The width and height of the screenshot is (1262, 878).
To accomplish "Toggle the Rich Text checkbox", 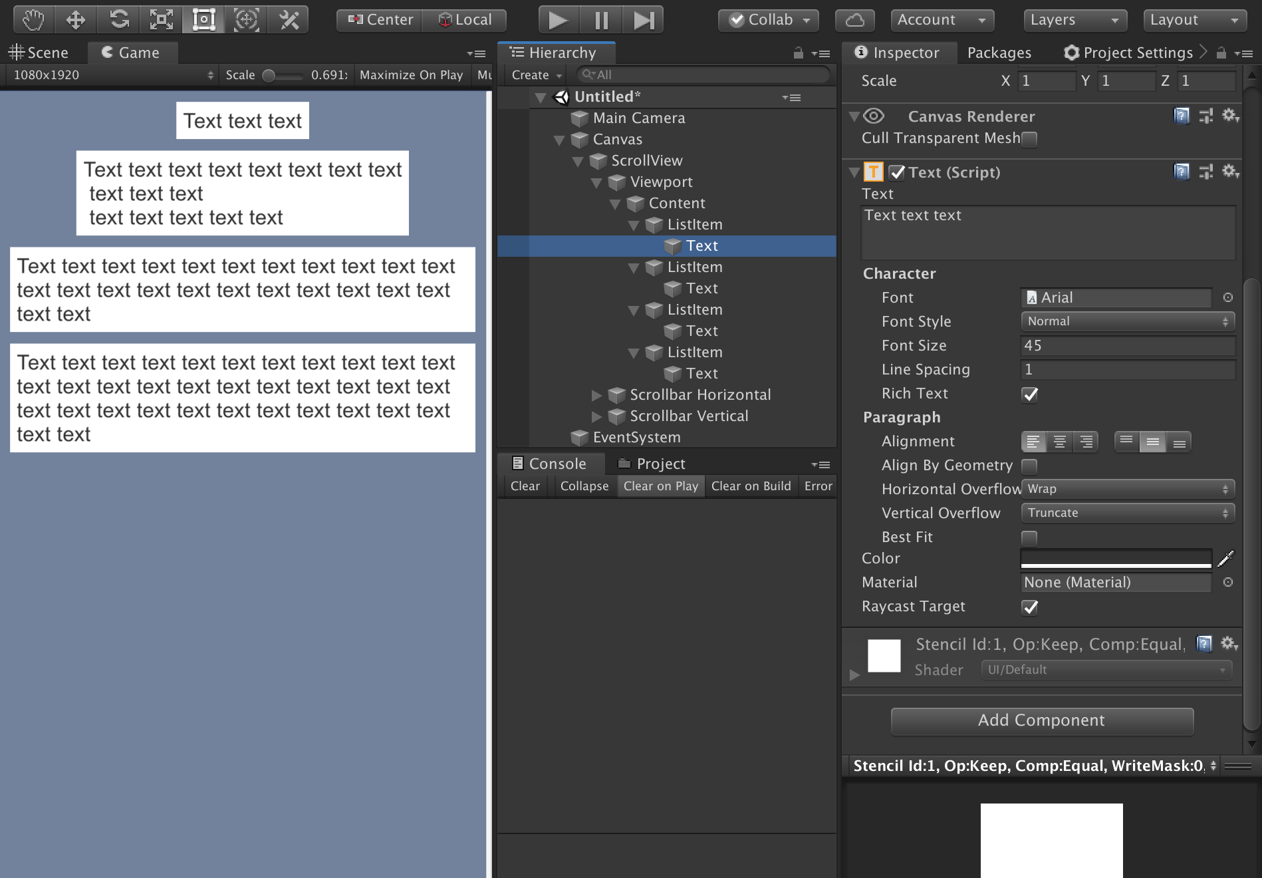I will point(1029,394).
